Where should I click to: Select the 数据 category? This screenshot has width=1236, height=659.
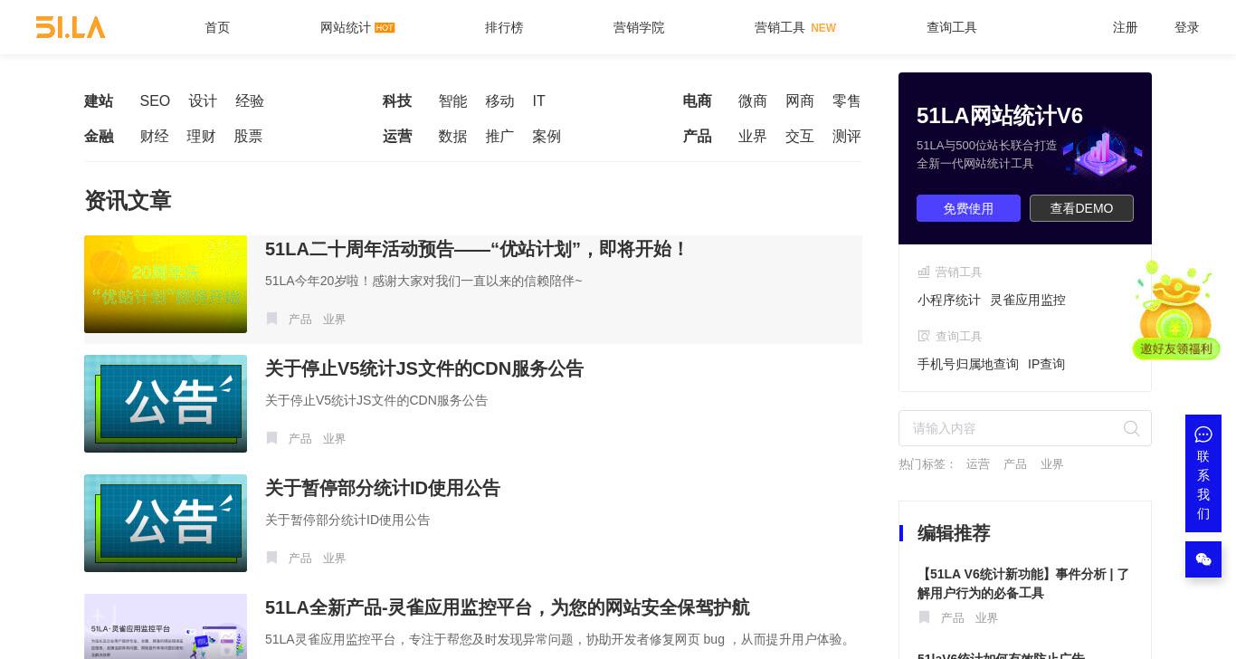[x=453, y=137]
